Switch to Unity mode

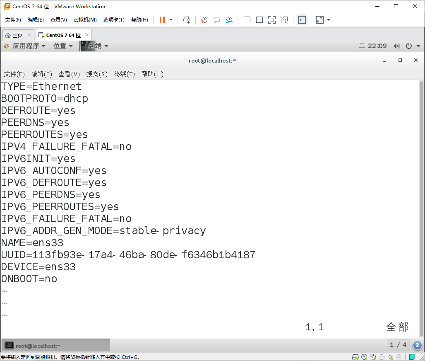tap(284, 20)
